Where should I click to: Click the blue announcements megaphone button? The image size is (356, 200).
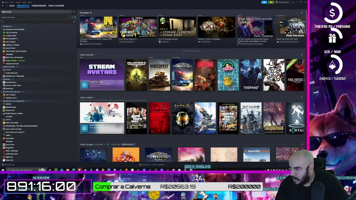[264, 2]
